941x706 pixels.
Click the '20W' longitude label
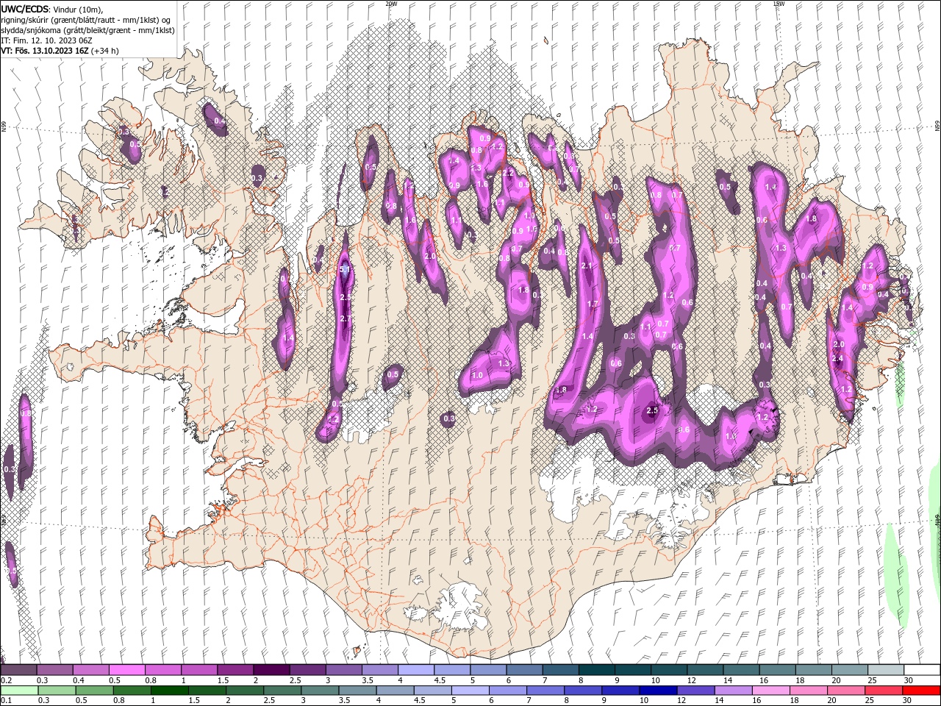(x=391, y=4)
